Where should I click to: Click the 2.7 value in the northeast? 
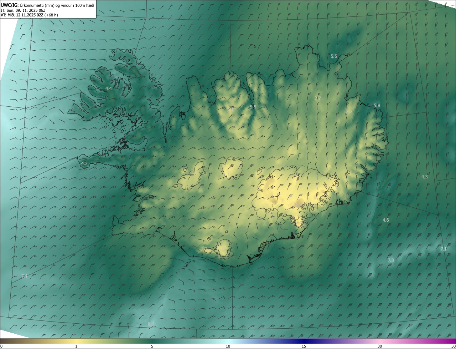click(x=318, y=98)
